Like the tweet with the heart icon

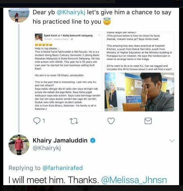click(x=111, y=121)
